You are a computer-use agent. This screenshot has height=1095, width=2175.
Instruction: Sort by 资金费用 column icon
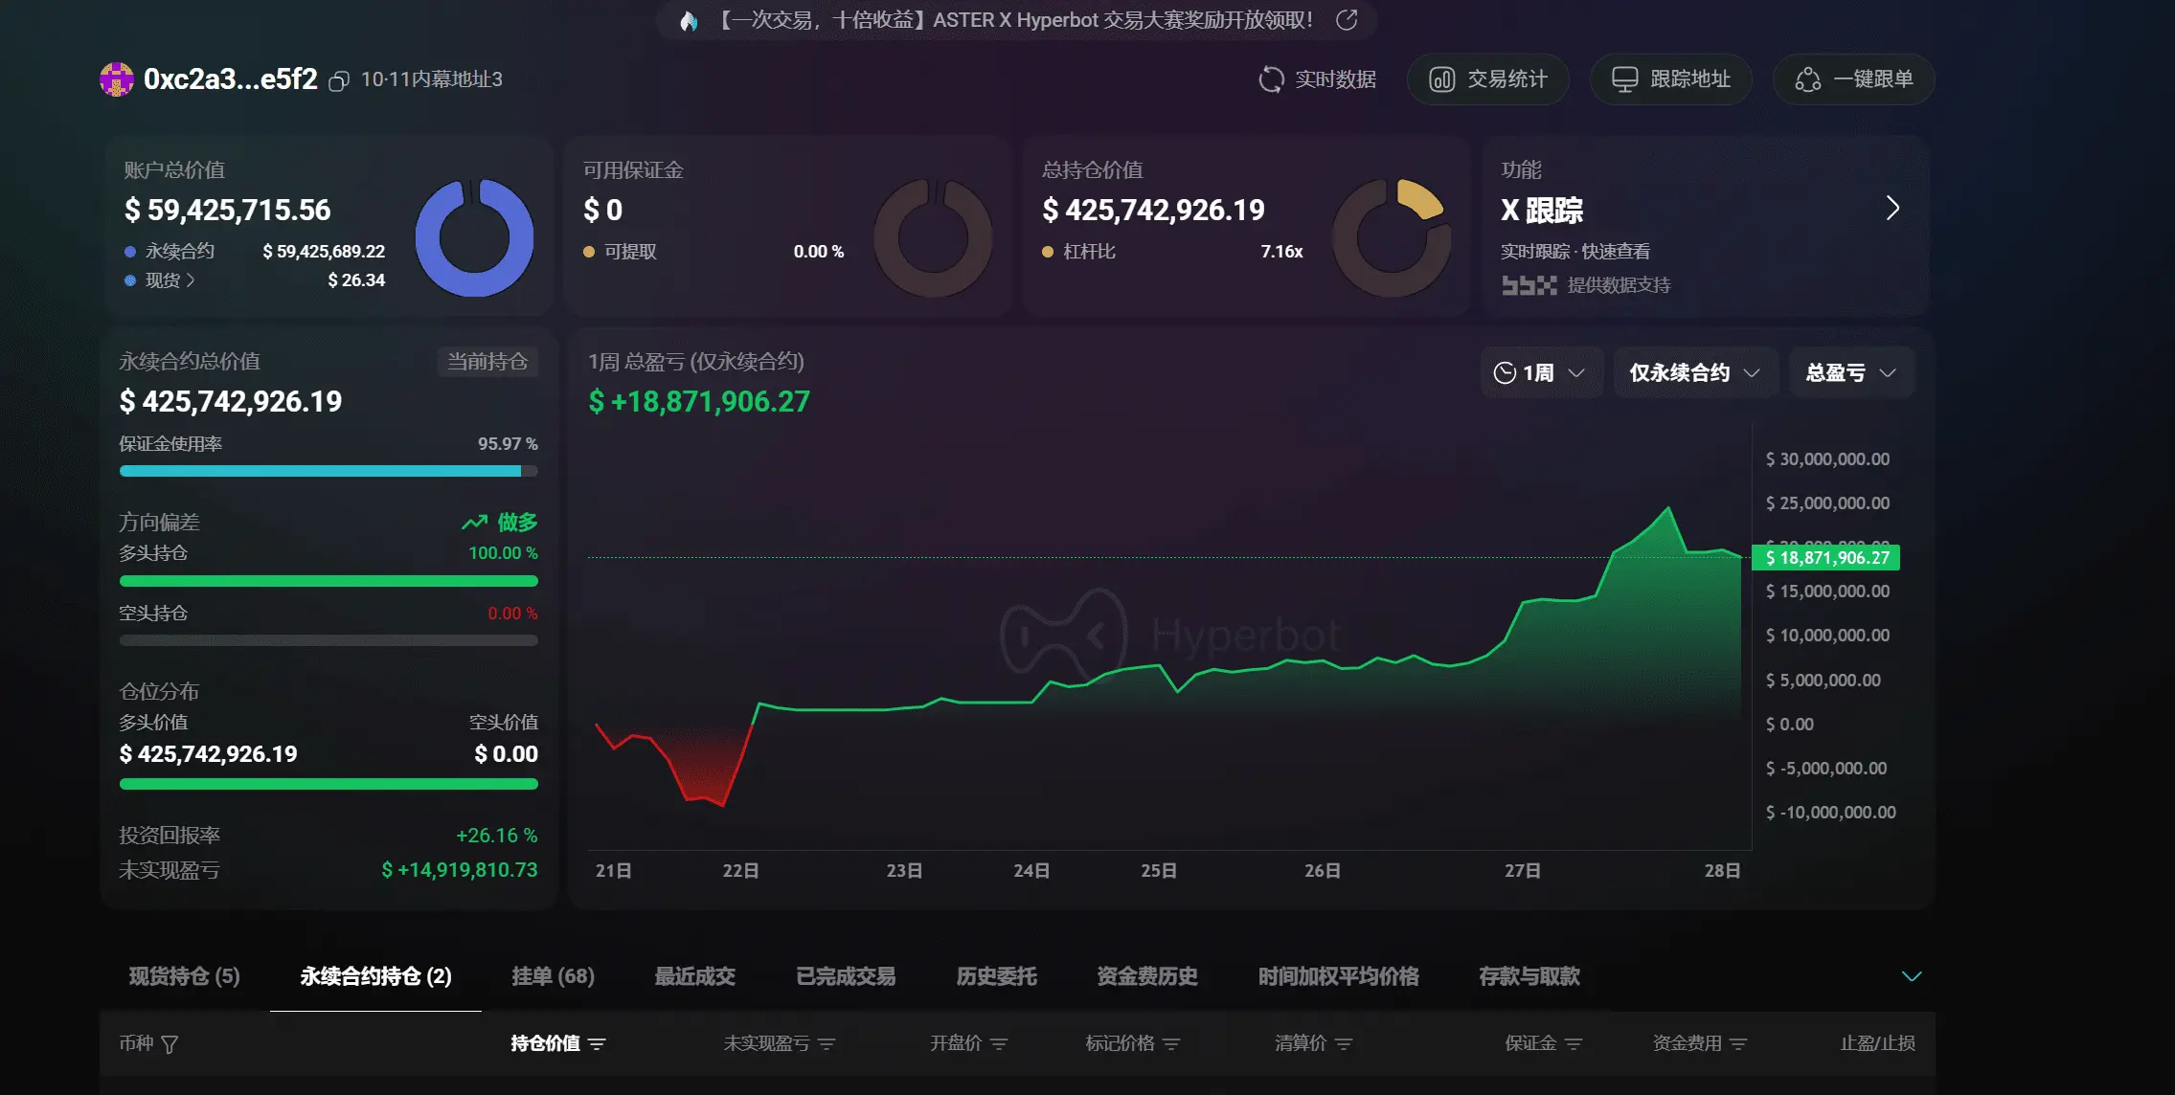click(1739, 1044)
